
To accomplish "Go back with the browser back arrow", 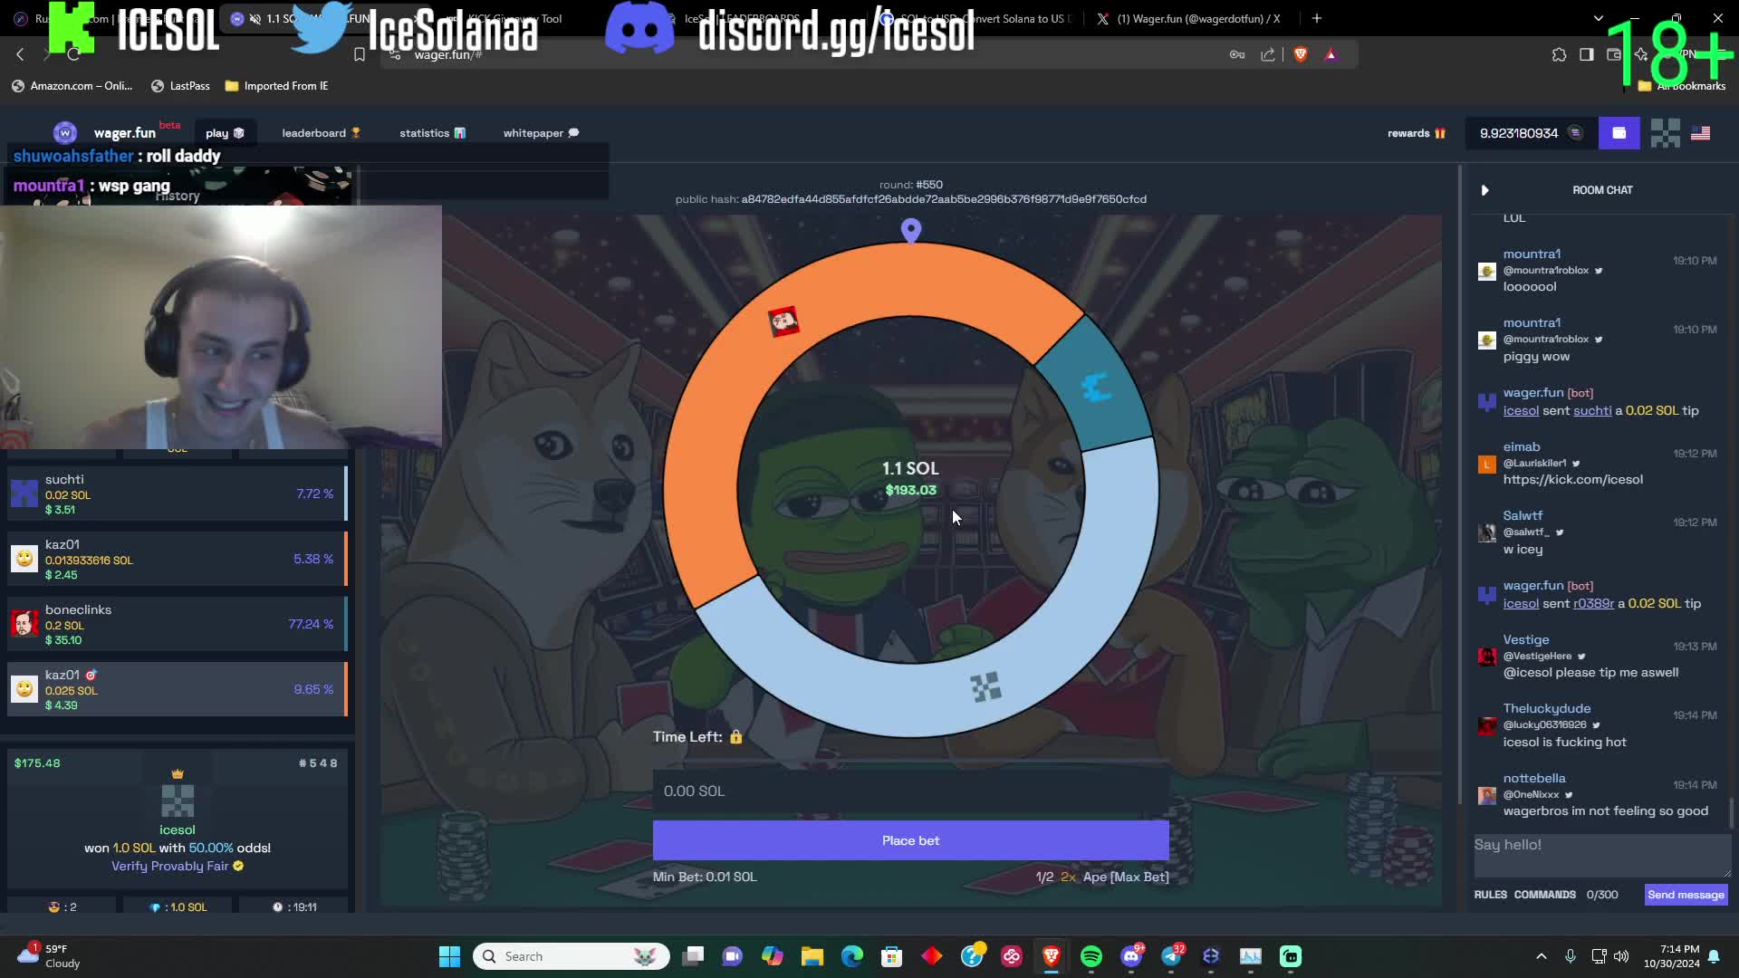I will pos(20,54).
